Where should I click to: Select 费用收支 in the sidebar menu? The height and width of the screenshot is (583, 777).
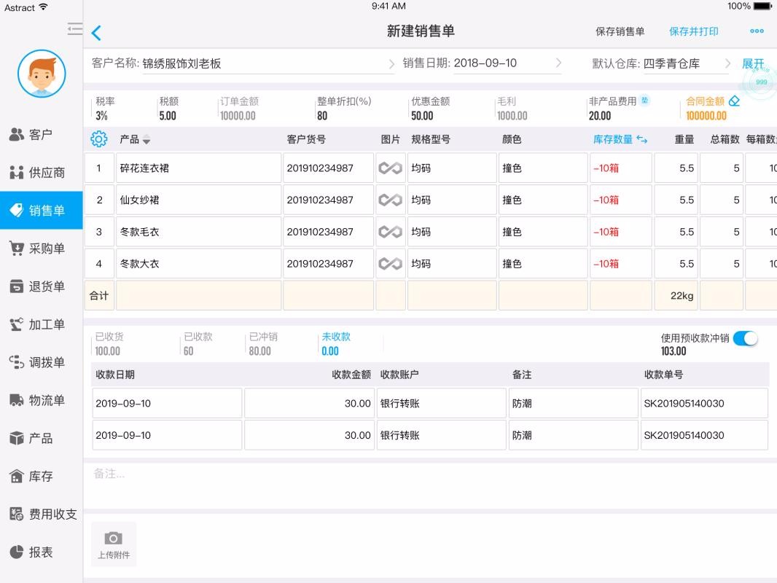[40, 514]
